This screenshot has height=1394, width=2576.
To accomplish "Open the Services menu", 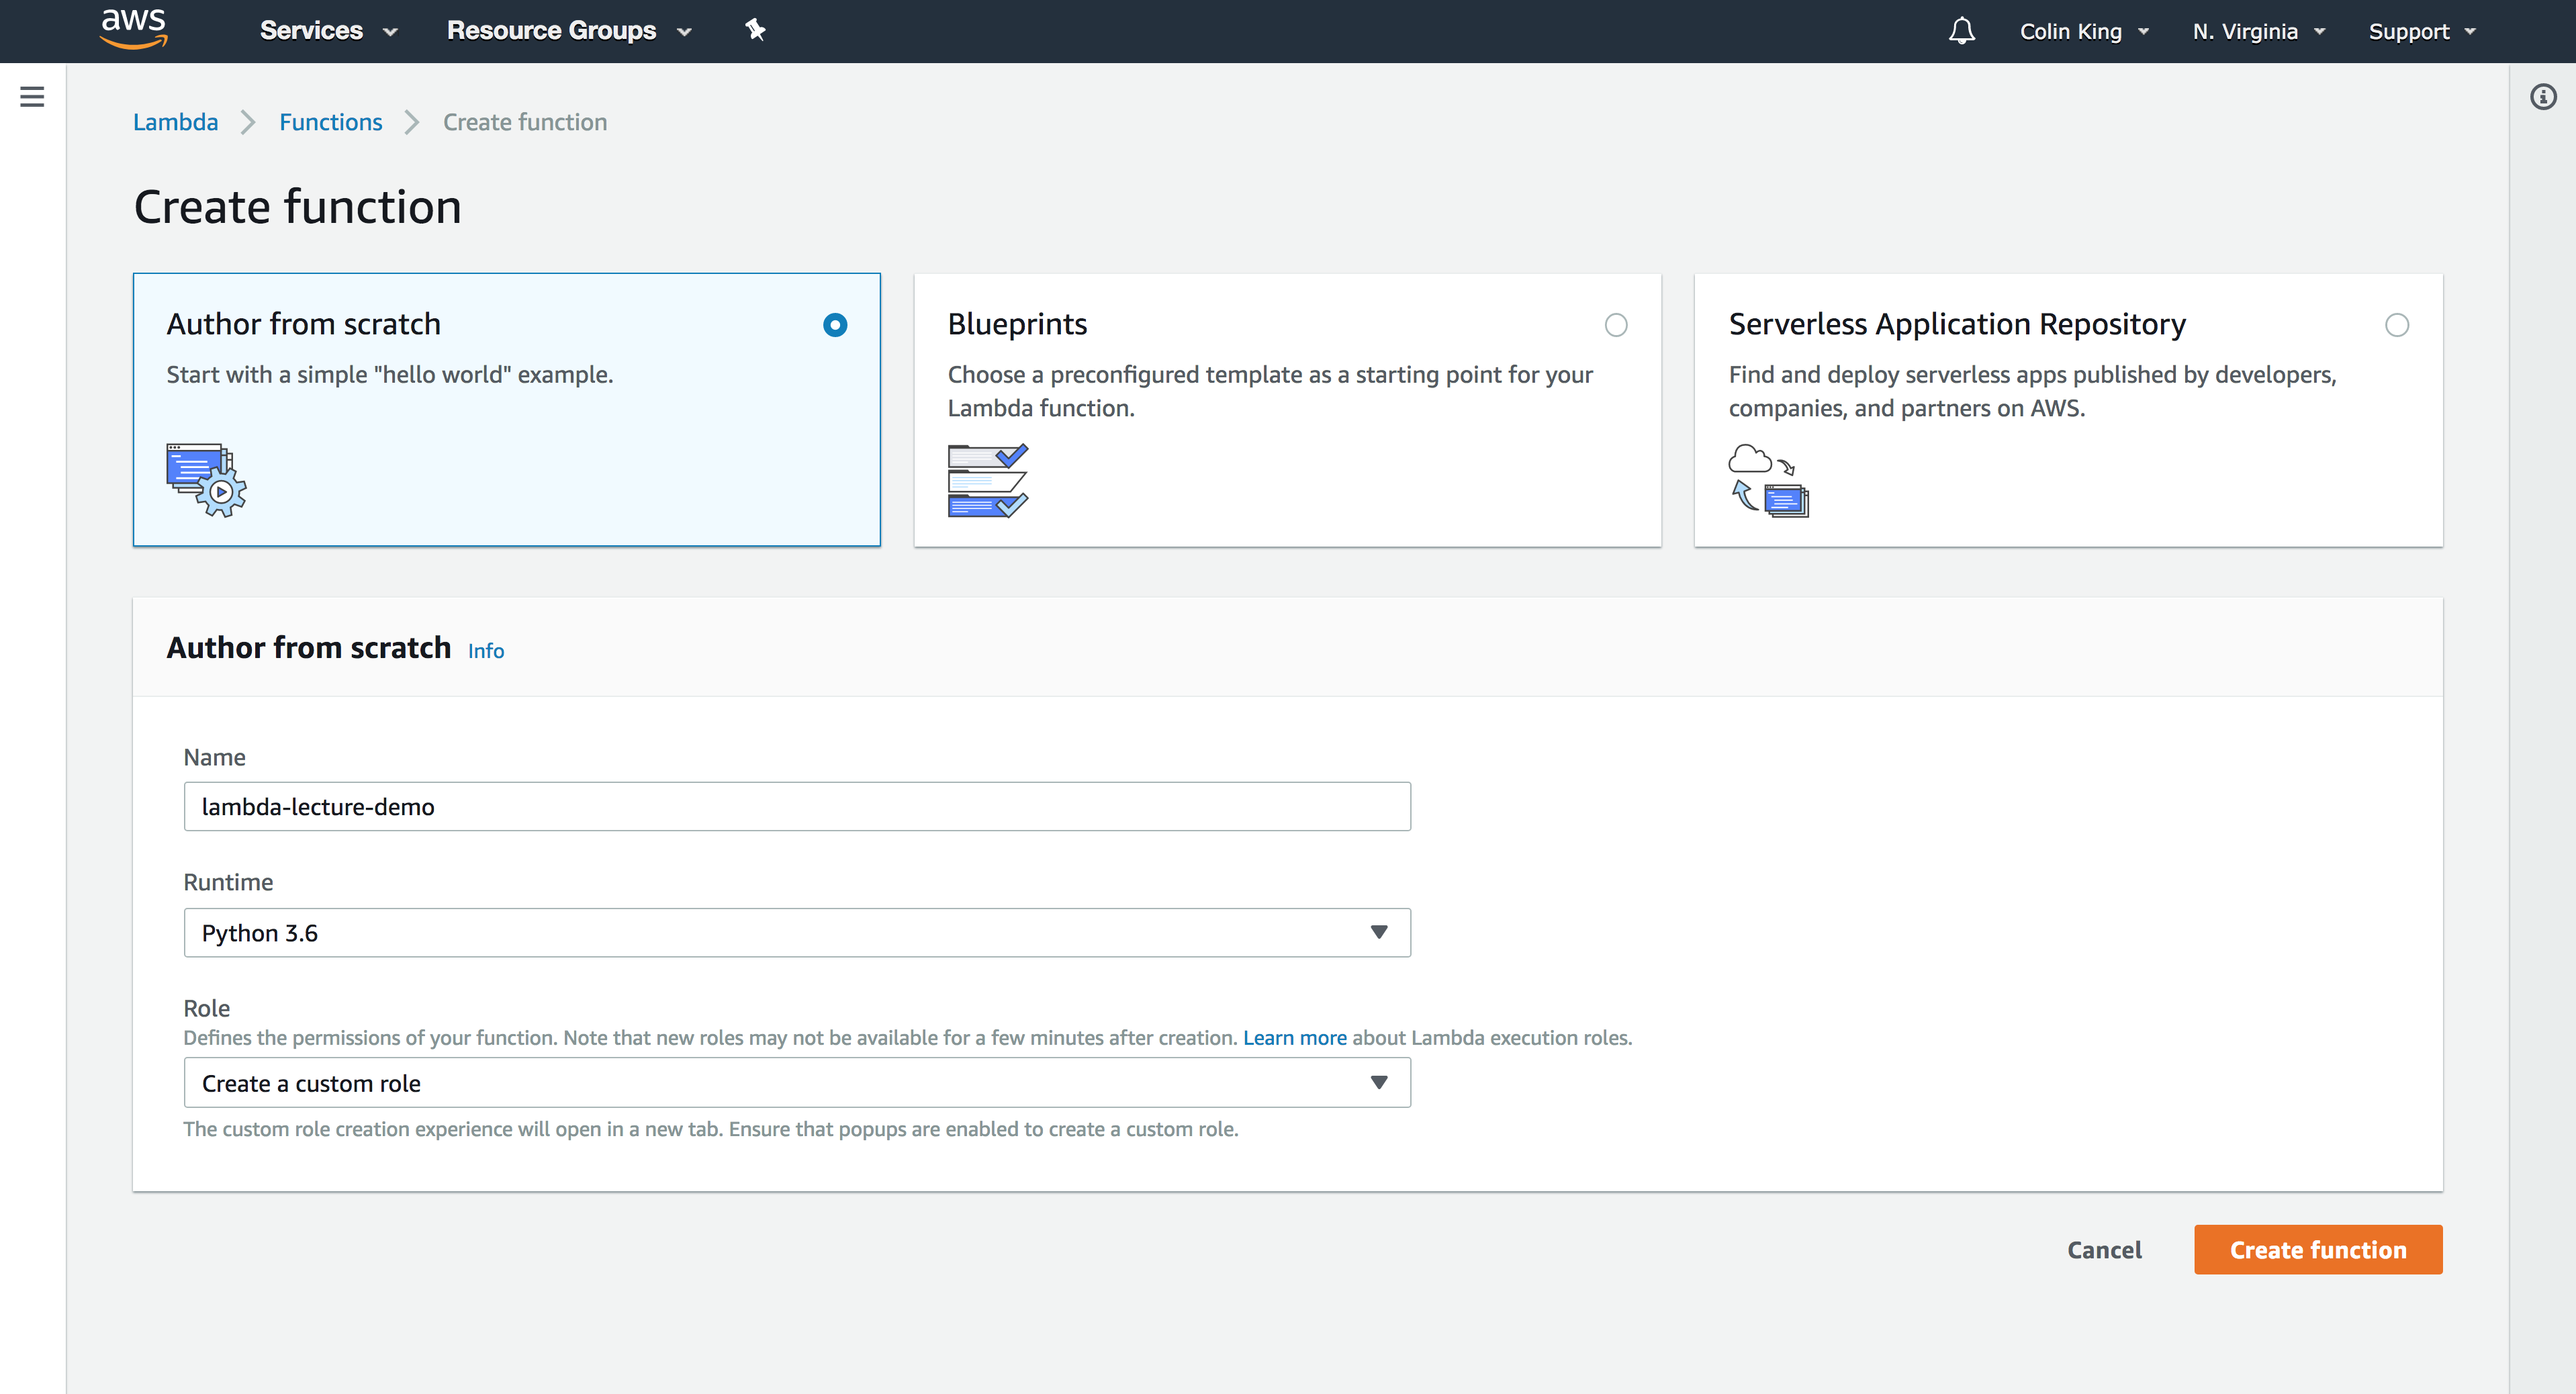I will [x=328, y=31].
